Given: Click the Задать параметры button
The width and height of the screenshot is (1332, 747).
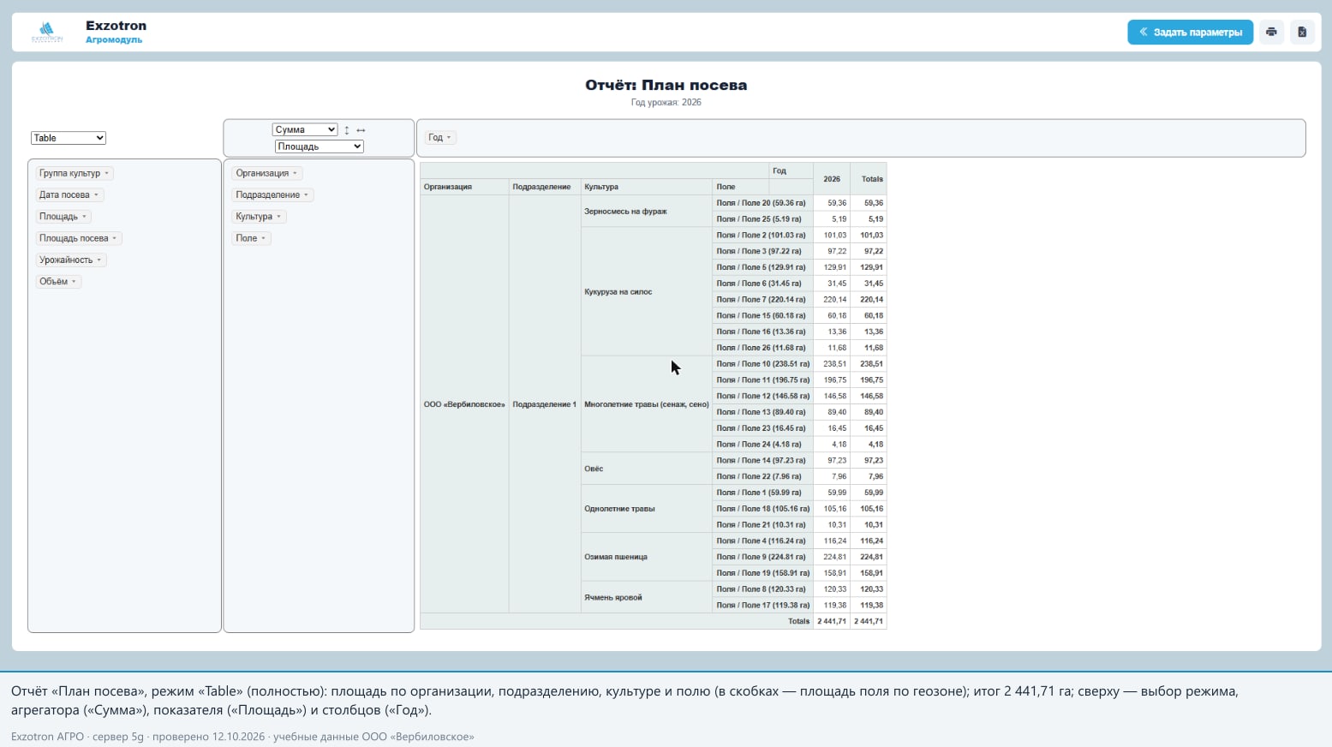Looking at the screenshot, I should coord(1191,33).
